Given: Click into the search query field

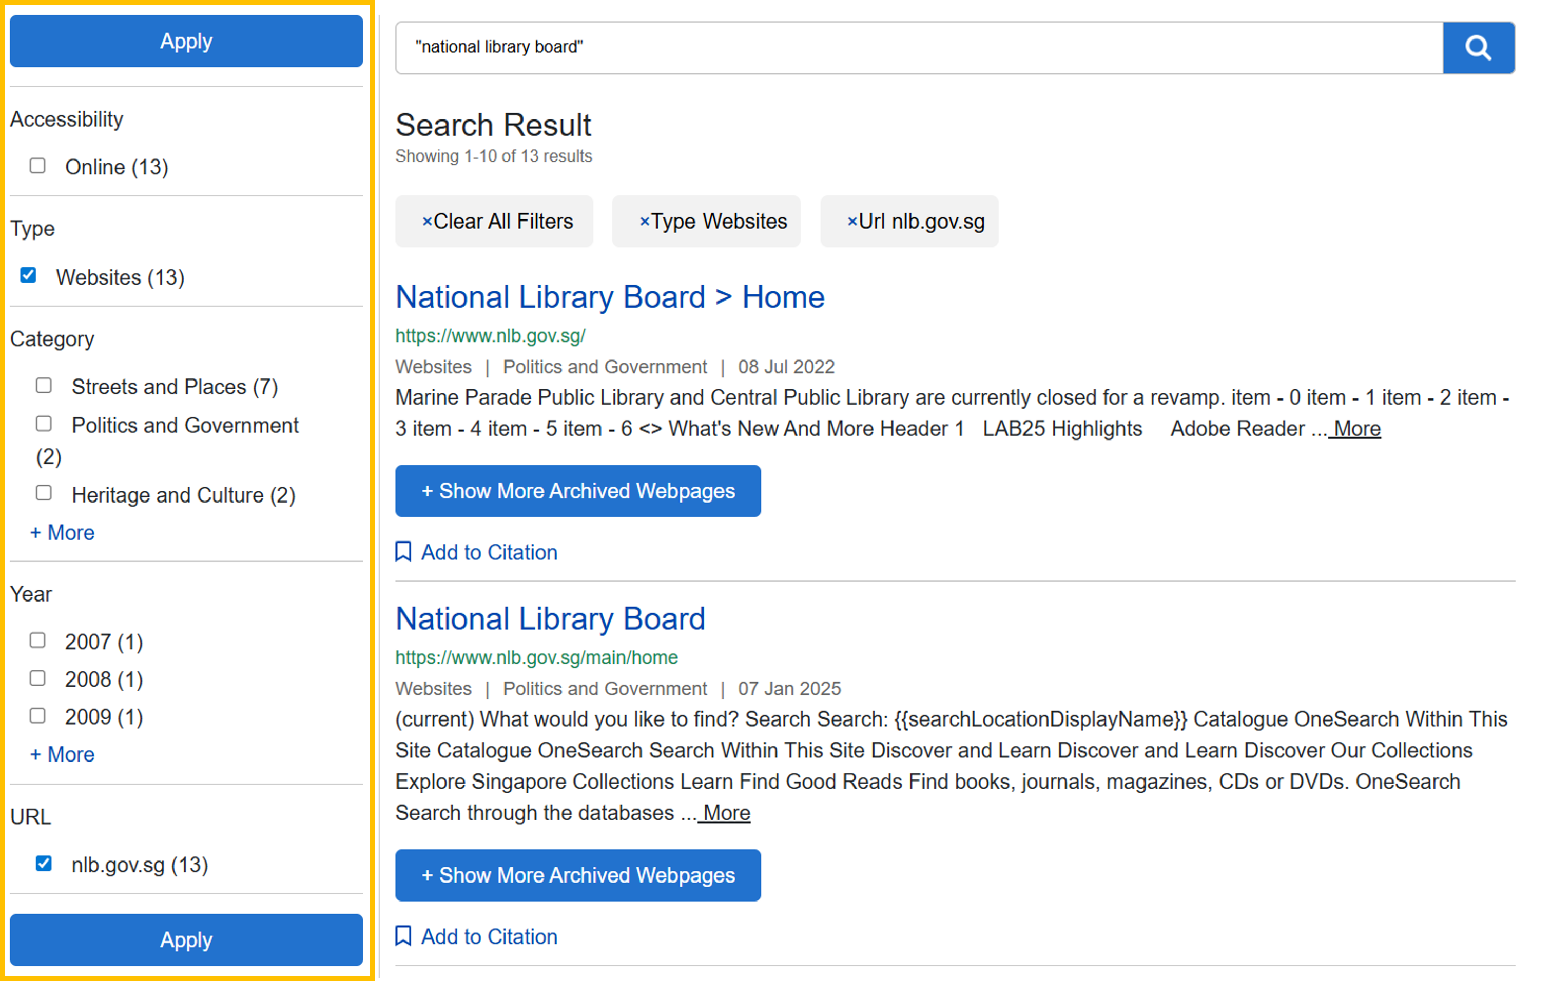Looking at the screenshot, I should [x=902, y=48].
